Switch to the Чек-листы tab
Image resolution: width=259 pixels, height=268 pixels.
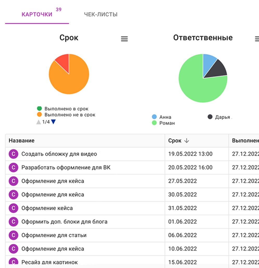coord(101,15)
